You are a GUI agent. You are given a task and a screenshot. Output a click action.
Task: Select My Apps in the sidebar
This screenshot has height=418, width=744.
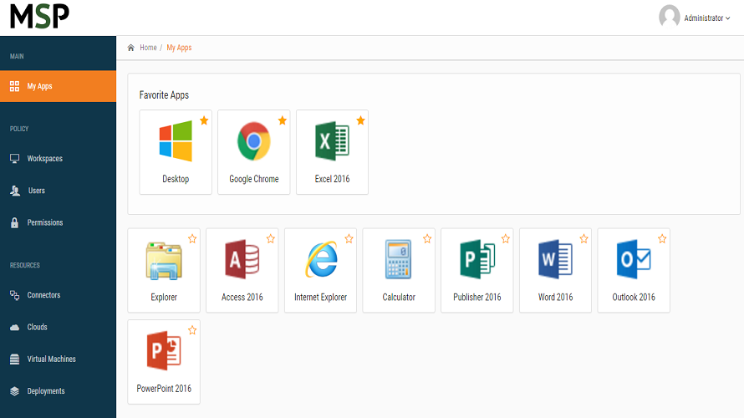pos(58,86)
